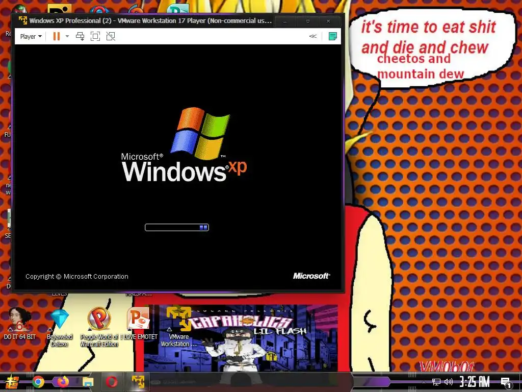Click the Windows XP logo in guest screen
This screenshot has width=522, height=392.
click(184, 144)
